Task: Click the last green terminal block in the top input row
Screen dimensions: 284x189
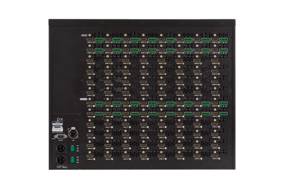Action: (x=223, y=39)
